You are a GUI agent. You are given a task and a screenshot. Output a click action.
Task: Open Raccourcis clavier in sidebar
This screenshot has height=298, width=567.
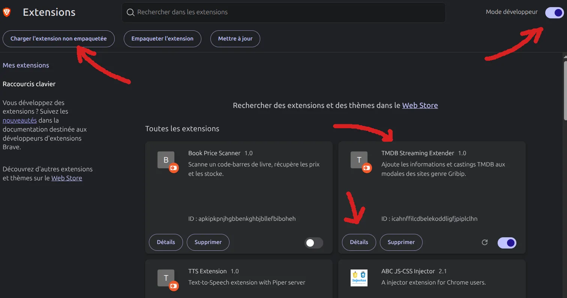pos(29,84)
